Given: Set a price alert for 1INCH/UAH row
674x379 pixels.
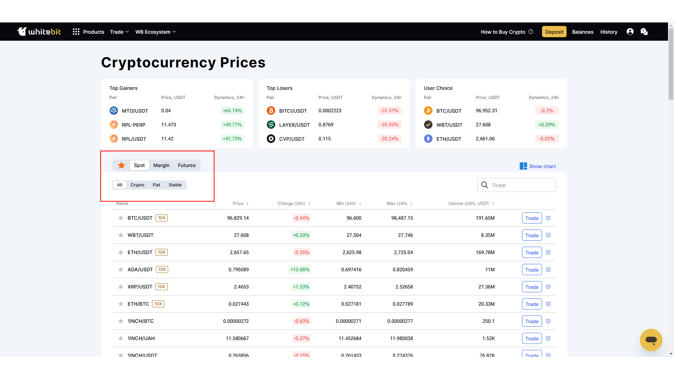Looking at the screenshot, I should tap(548, 338).
